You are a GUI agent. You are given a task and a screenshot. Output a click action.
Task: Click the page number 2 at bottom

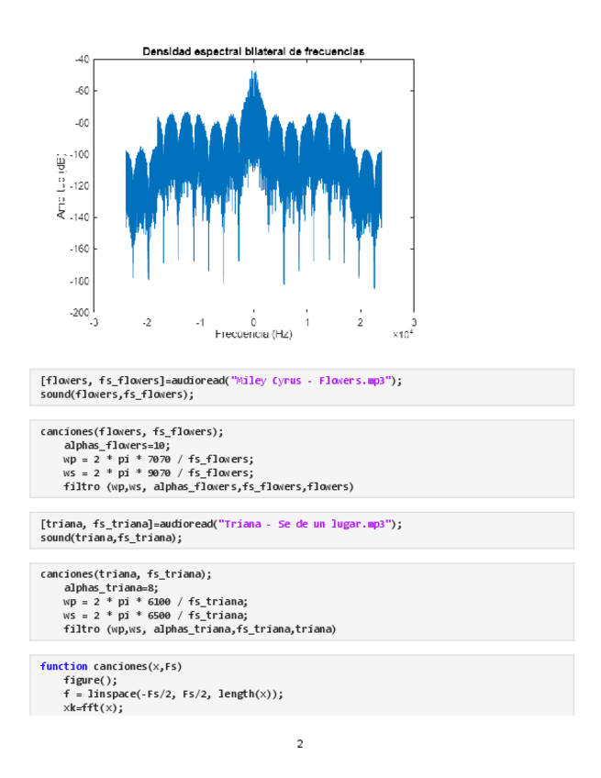(299, 743)
